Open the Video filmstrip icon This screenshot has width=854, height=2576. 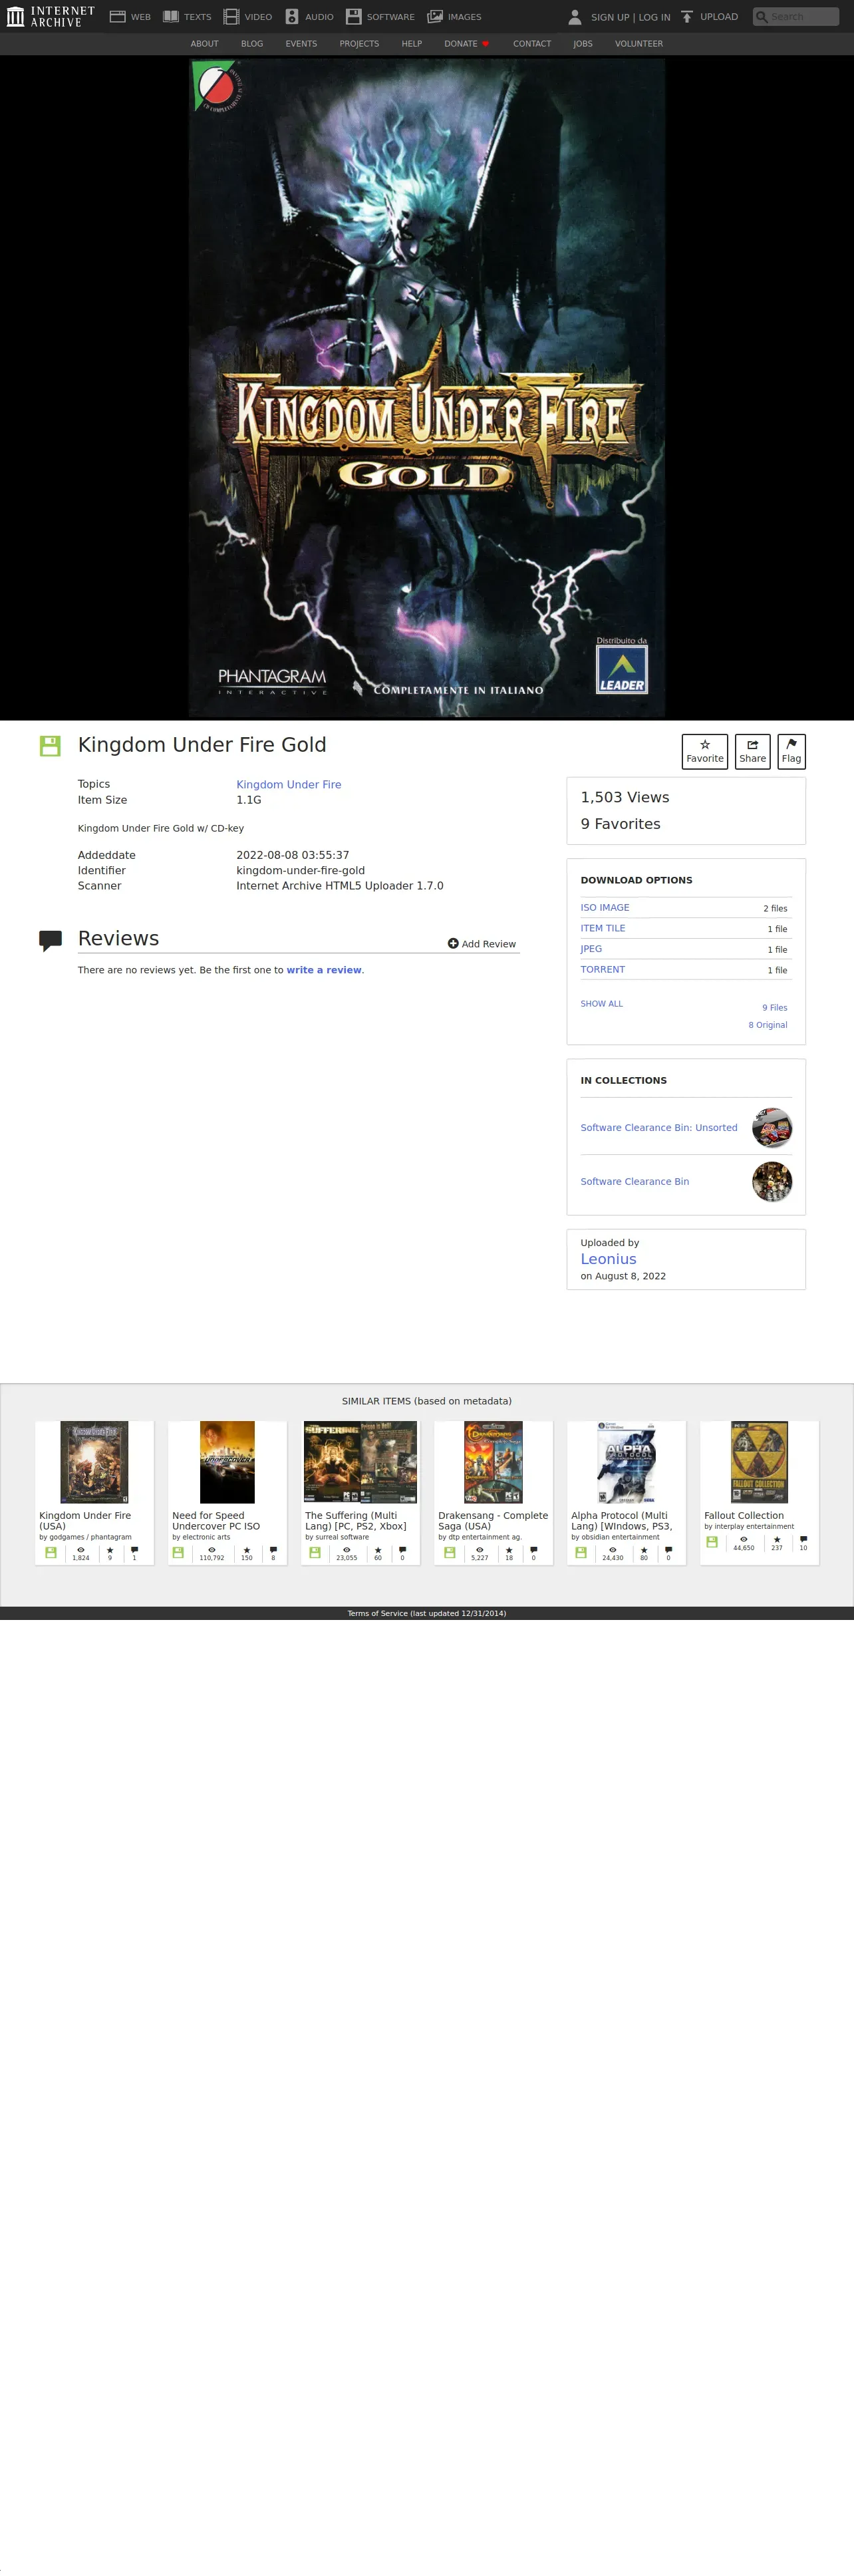(231, 17)
